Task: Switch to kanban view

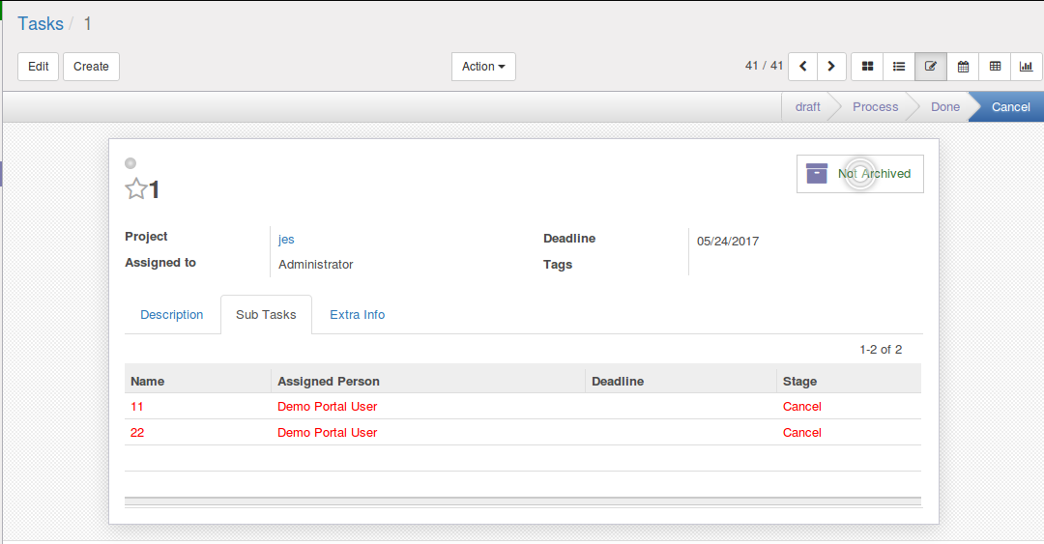Action: point(867,67)
